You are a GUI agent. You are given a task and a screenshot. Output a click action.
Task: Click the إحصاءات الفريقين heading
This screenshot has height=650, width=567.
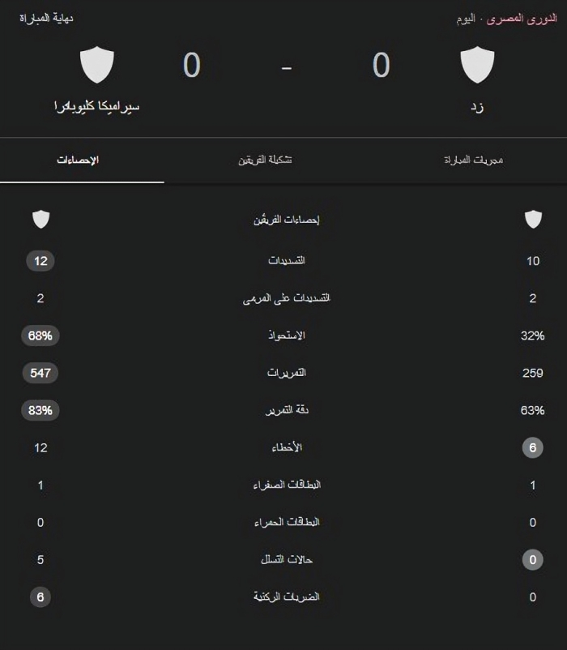coord(287,220)
